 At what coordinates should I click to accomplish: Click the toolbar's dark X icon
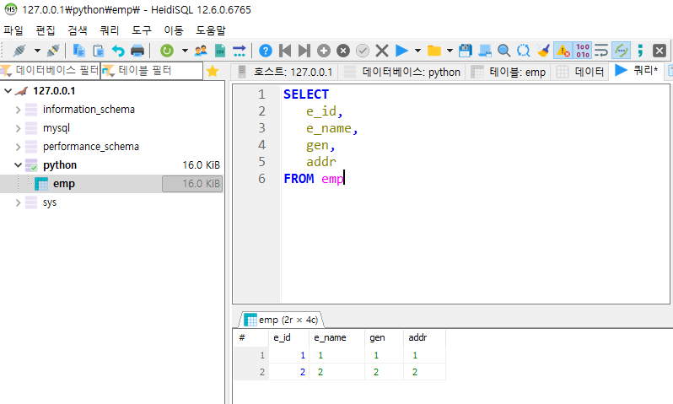coord(660,51)
